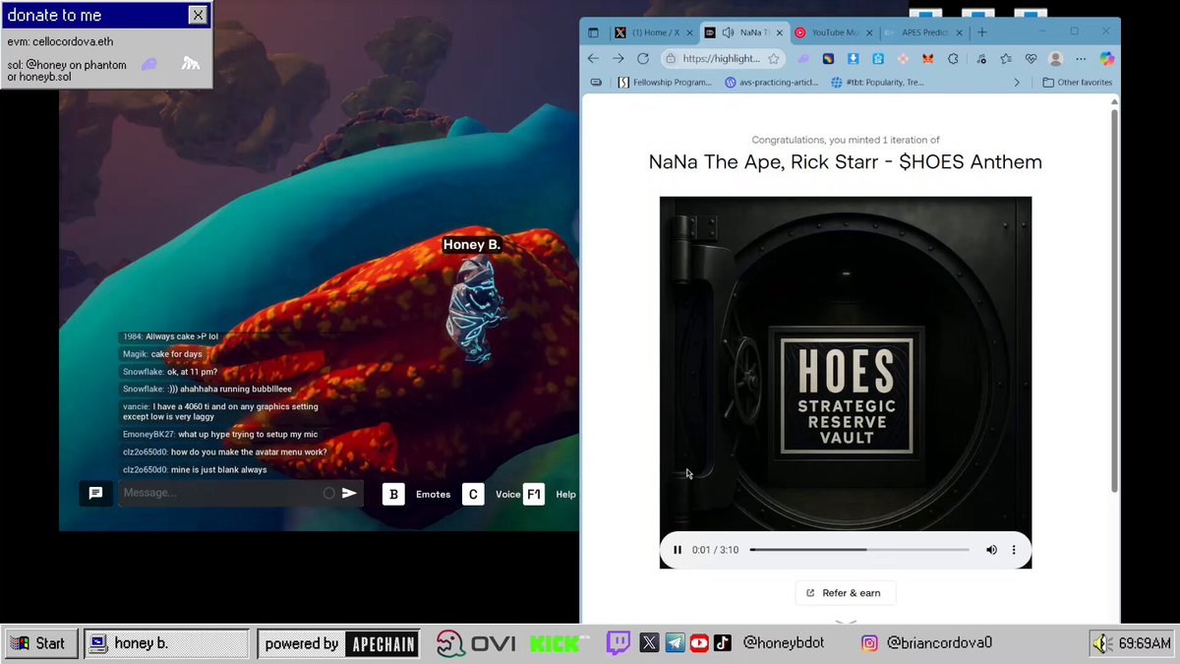The width and height of the screenshot is (1180, 664).
Task: Open the browser settings ellipsis menu
Action: (x=1082, y=59)
